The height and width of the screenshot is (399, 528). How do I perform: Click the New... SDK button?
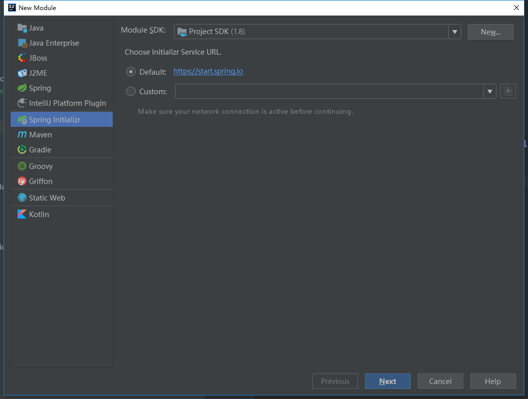[x=490, y=32]
